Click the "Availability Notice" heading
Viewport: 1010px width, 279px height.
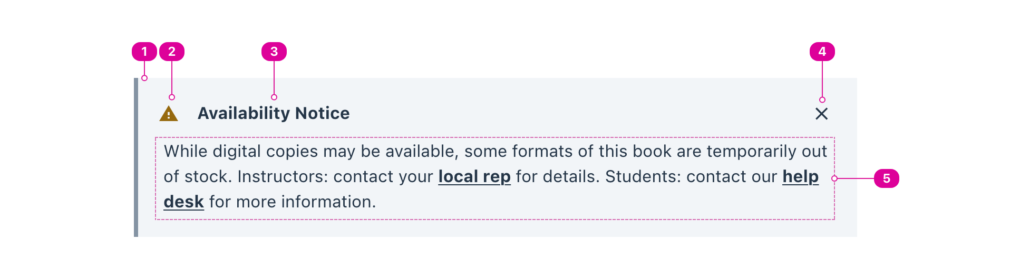pos(274,113)
